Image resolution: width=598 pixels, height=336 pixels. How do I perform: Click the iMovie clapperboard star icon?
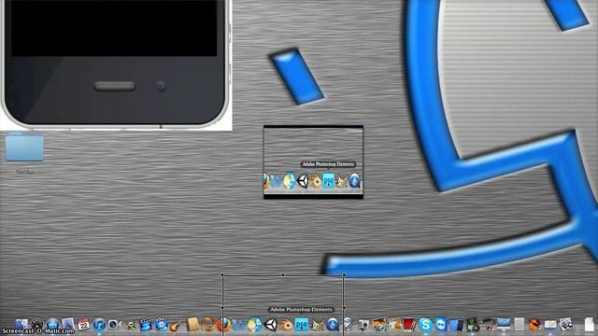coord(146,325)
